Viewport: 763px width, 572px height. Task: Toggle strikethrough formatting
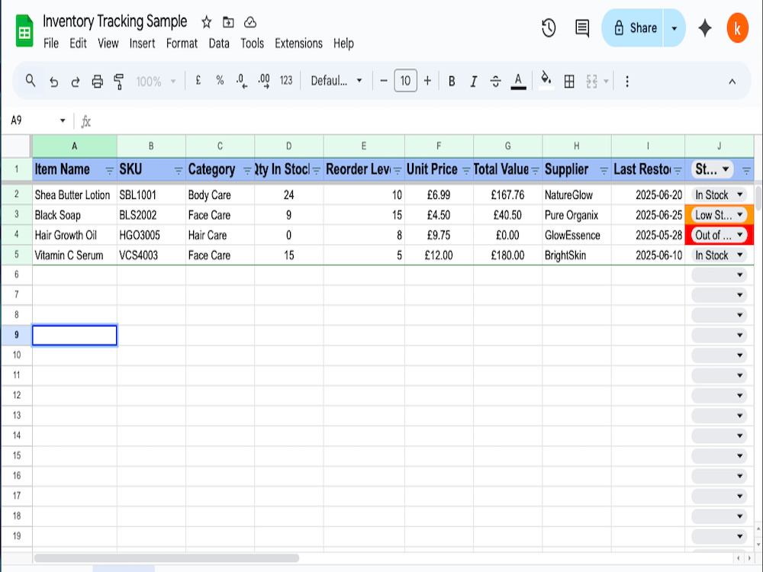pos(495,82)
